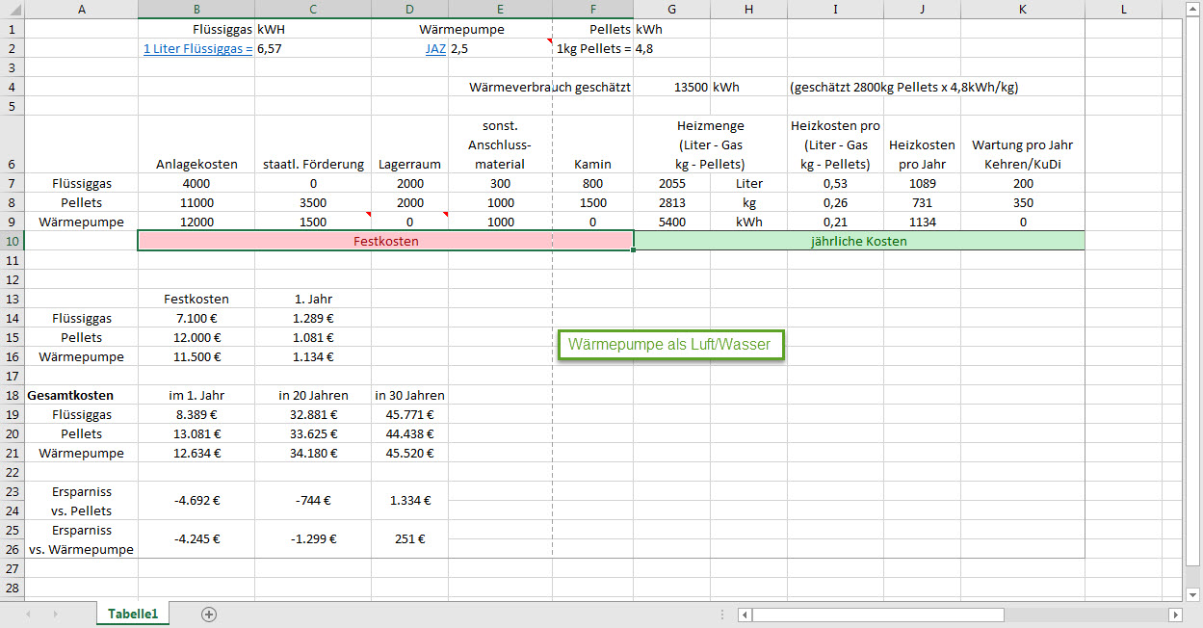This screenshot has width=1203, height=628.
Task: Open the '1 Liter Flüssiggas =' link
Action: 197,48
